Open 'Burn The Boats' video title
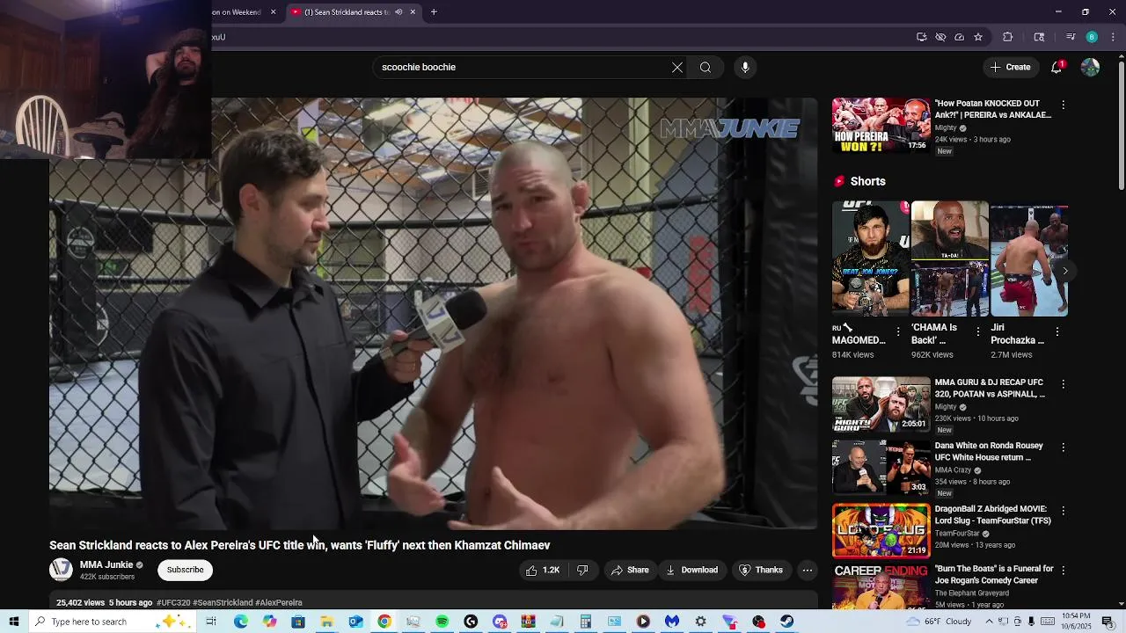Screen dimensions: 1126x633 (994, 574)
